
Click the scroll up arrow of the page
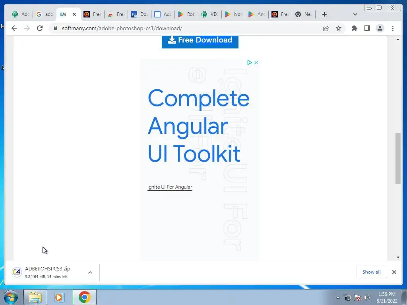pos(398,39)
